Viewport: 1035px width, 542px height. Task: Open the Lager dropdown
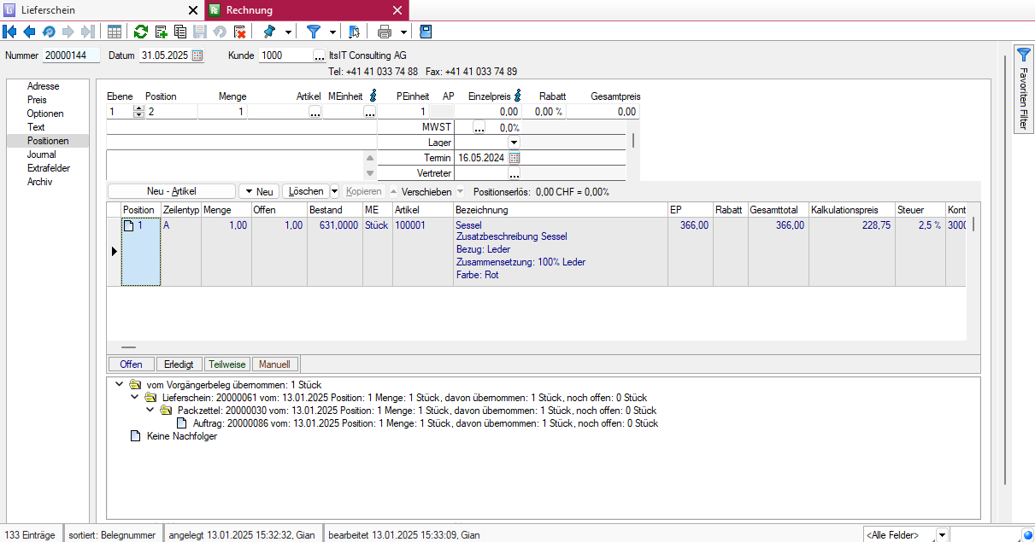(514, 143)
